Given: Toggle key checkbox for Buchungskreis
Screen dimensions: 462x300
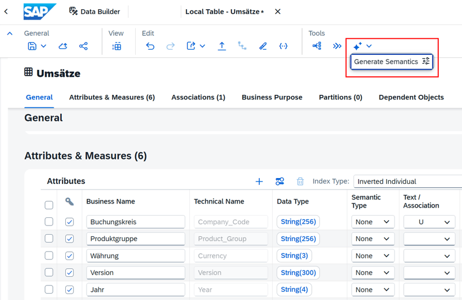Looking at the screenshot, I should [x=69, y=222].
